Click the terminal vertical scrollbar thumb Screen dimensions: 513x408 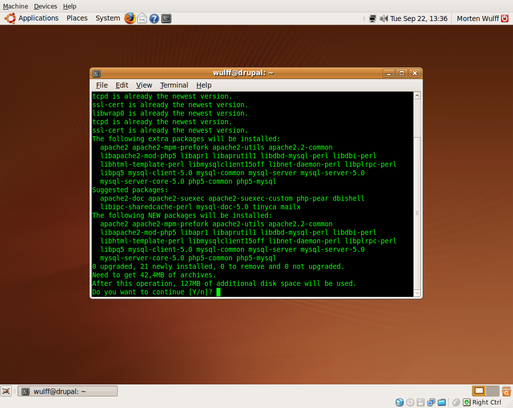[417, 213]
